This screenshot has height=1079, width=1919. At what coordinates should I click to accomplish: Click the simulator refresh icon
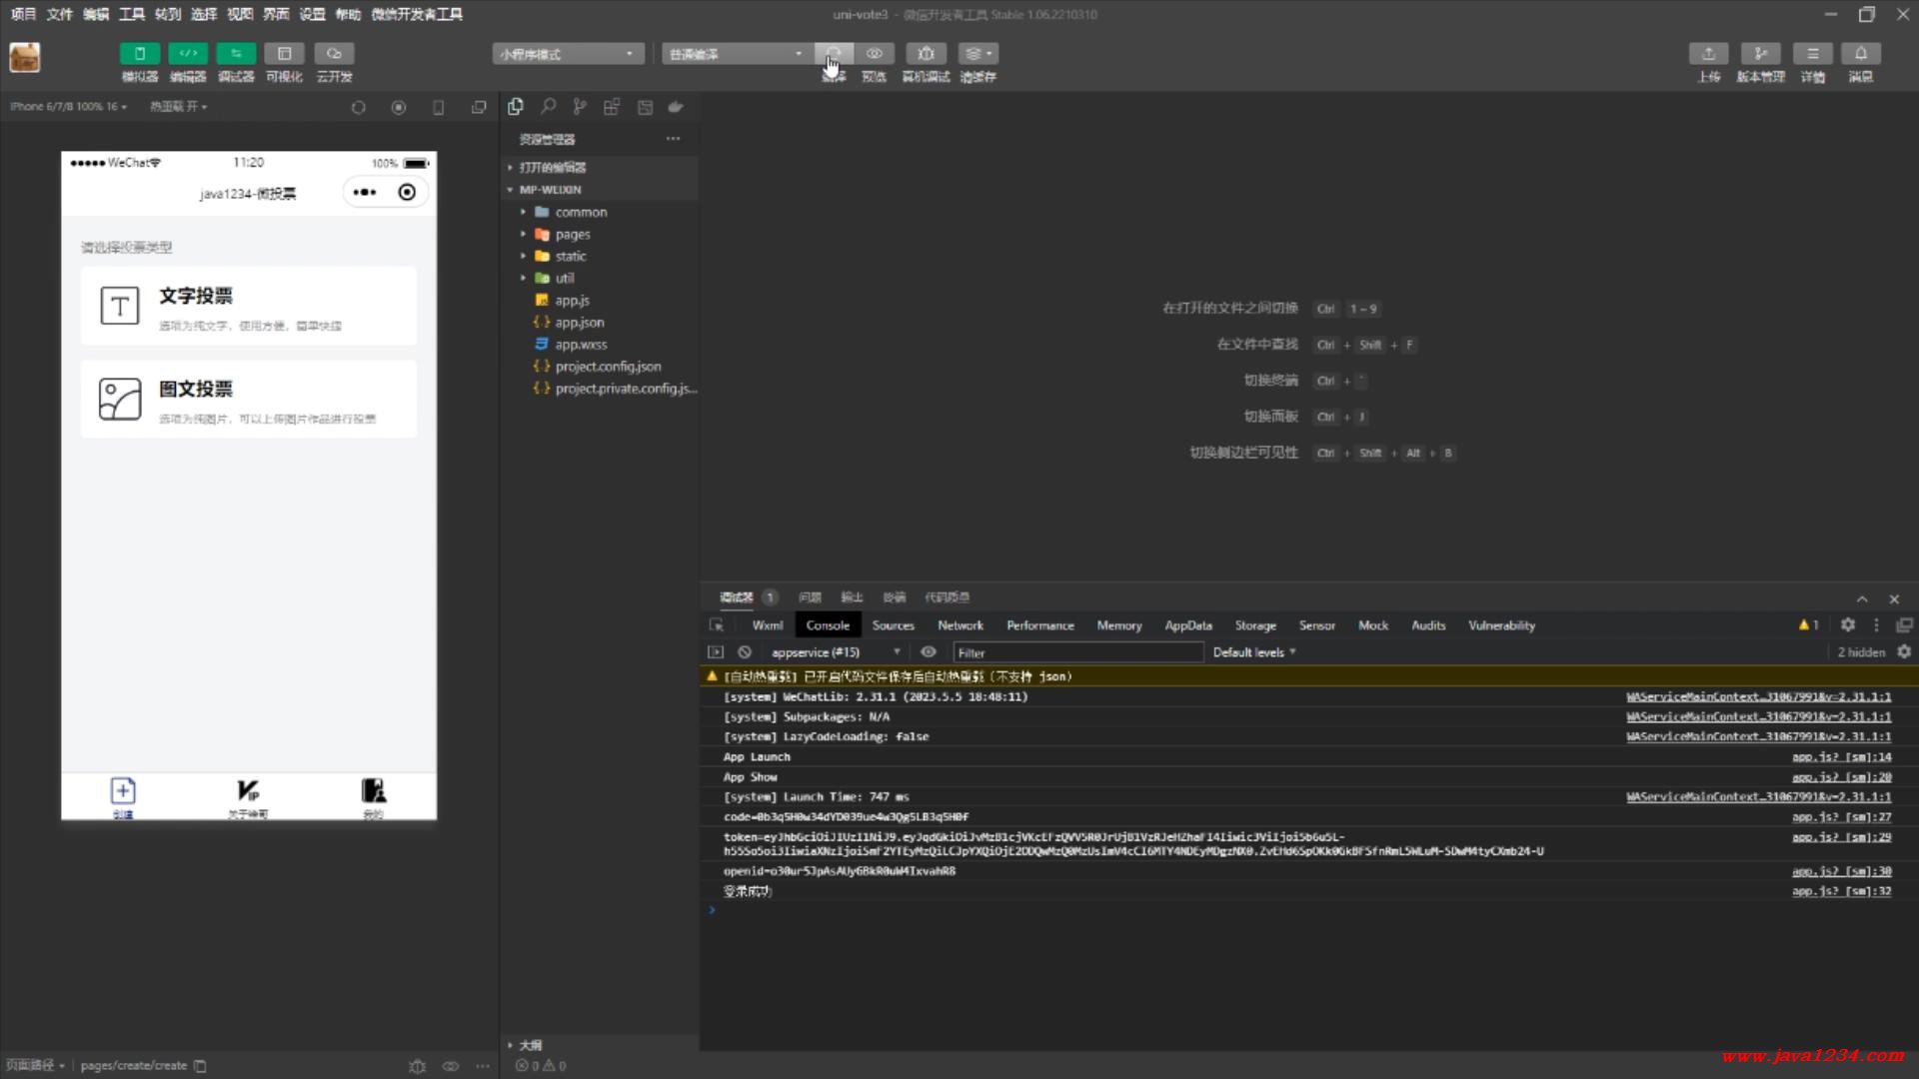click(x=359, y=107)
